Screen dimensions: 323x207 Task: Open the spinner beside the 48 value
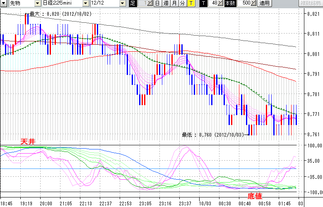pos(221,3)
